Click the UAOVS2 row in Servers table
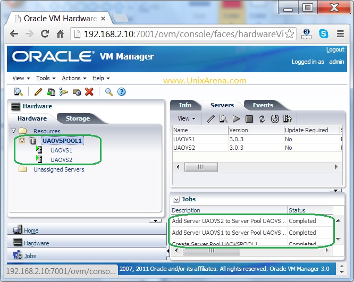 [x=257, y=148]
